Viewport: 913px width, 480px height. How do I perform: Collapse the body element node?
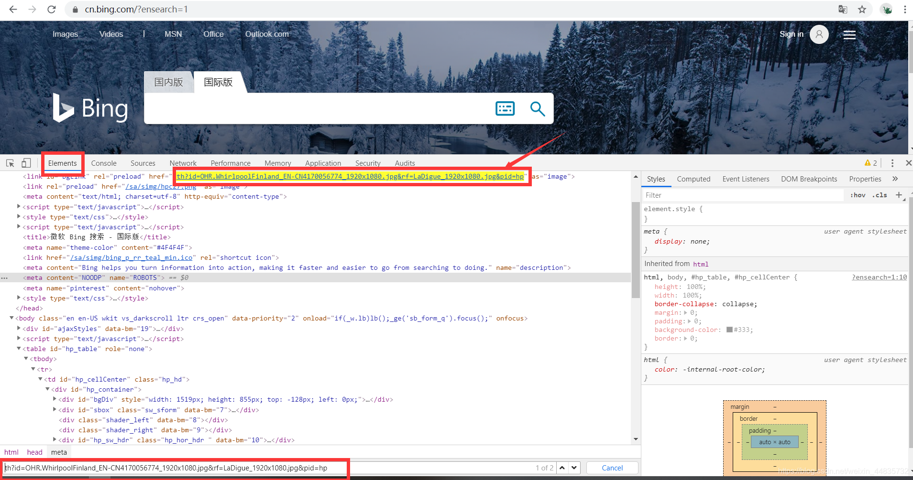(11, 318)
